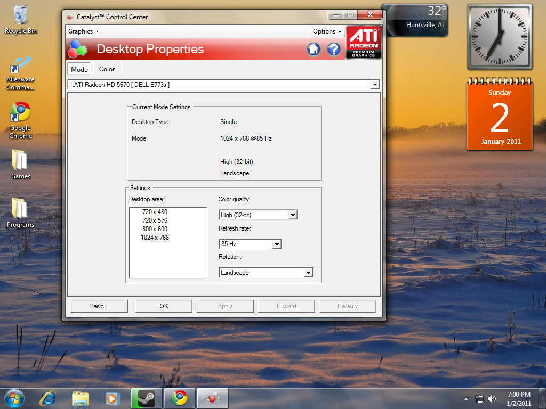Click the Catalyst Control Center title bar icon

pyautogui.click(x=70, y=17)
